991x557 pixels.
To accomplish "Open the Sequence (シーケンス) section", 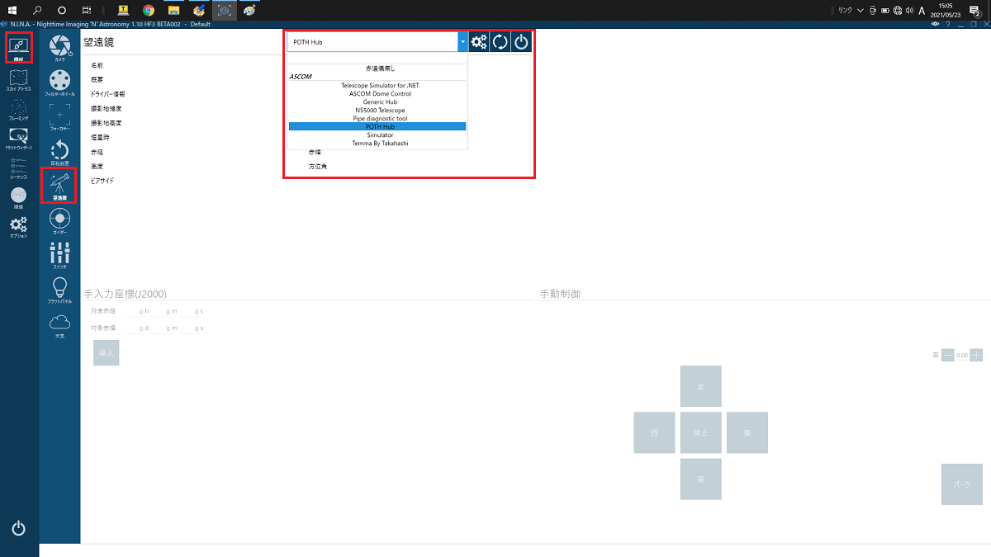I will point(18,168).
